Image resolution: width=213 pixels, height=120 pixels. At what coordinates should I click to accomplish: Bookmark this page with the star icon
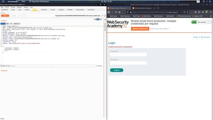click(187, 12)
